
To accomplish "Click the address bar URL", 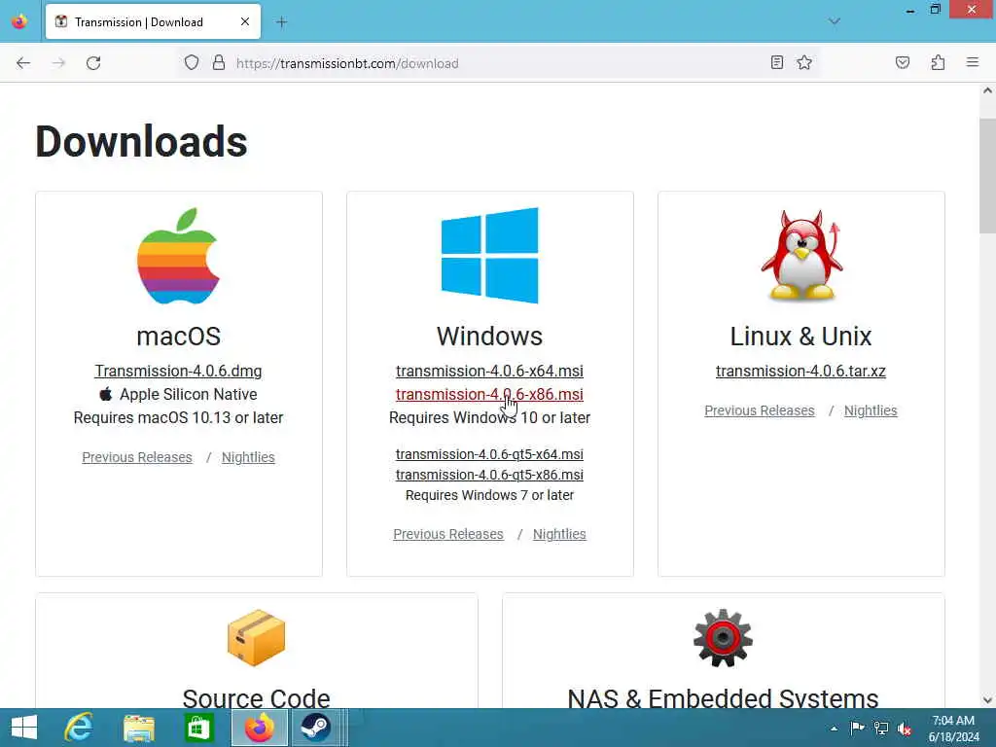I will (347, 63).
